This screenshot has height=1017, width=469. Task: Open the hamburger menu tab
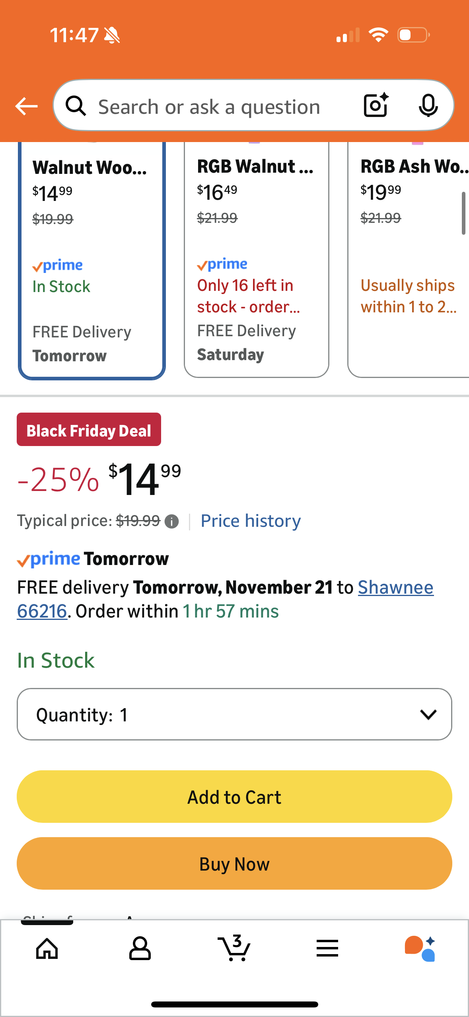[x=327, y=949]
